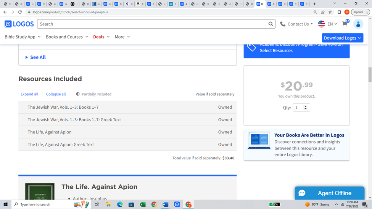
Task: Go back using browser back arrow
Action: (5, 12)
